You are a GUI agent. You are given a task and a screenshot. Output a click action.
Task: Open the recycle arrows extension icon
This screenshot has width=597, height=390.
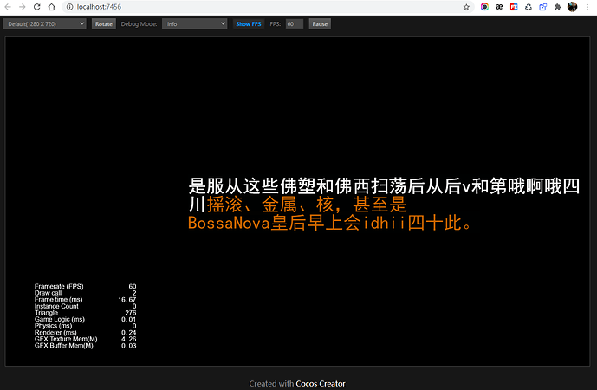coord(528,7)
